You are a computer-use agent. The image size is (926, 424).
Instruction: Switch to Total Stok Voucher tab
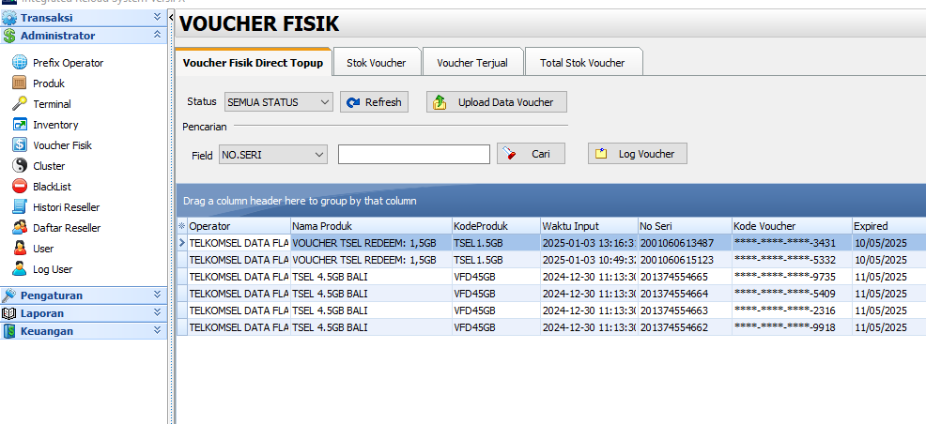tap(582, 63)
